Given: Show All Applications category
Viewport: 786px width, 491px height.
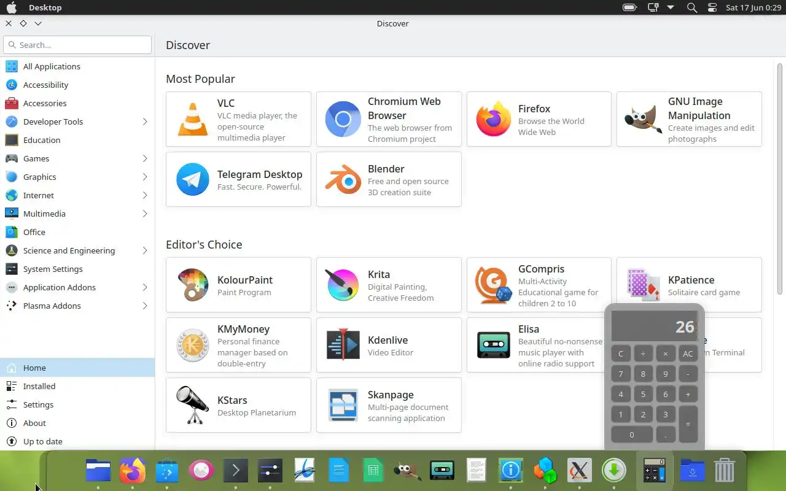Looking at the screenshot, I should pyautogui.click(x=77, y=66).
